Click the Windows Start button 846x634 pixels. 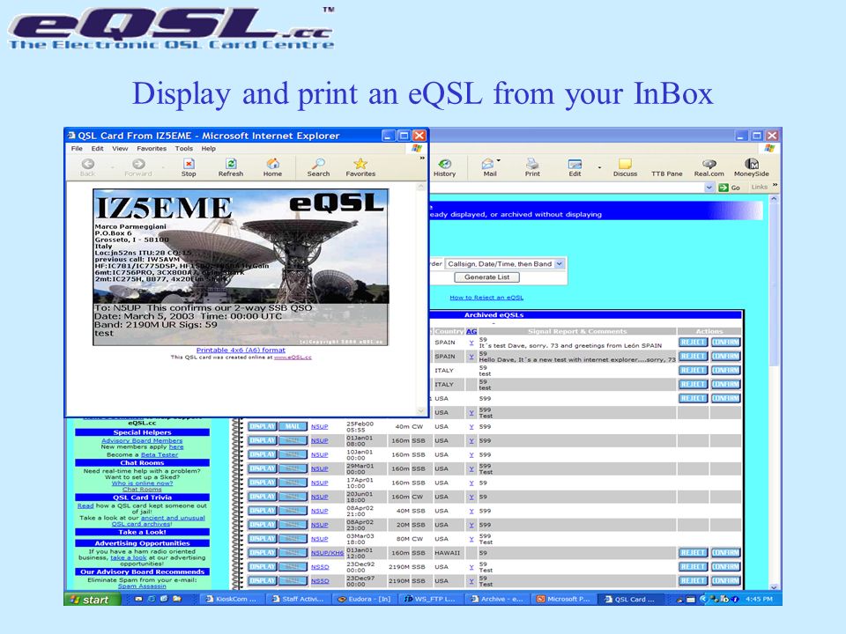[92, 600]
